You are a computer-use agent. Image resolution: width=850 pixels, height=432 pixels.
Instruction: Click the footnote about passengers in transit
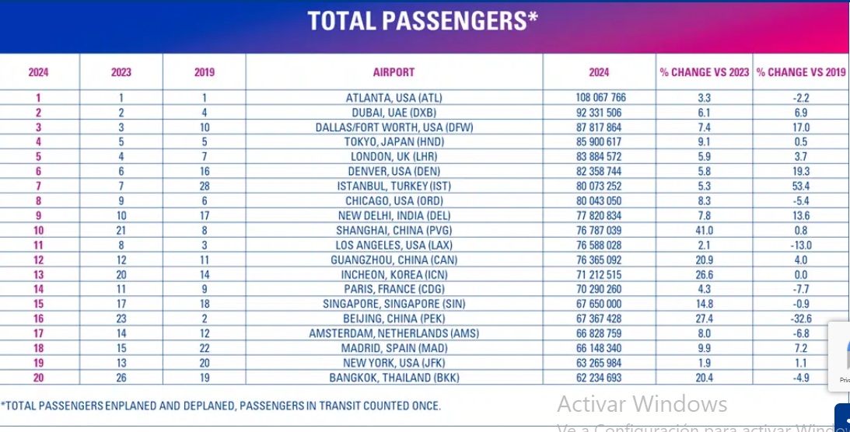coord(221,406)
